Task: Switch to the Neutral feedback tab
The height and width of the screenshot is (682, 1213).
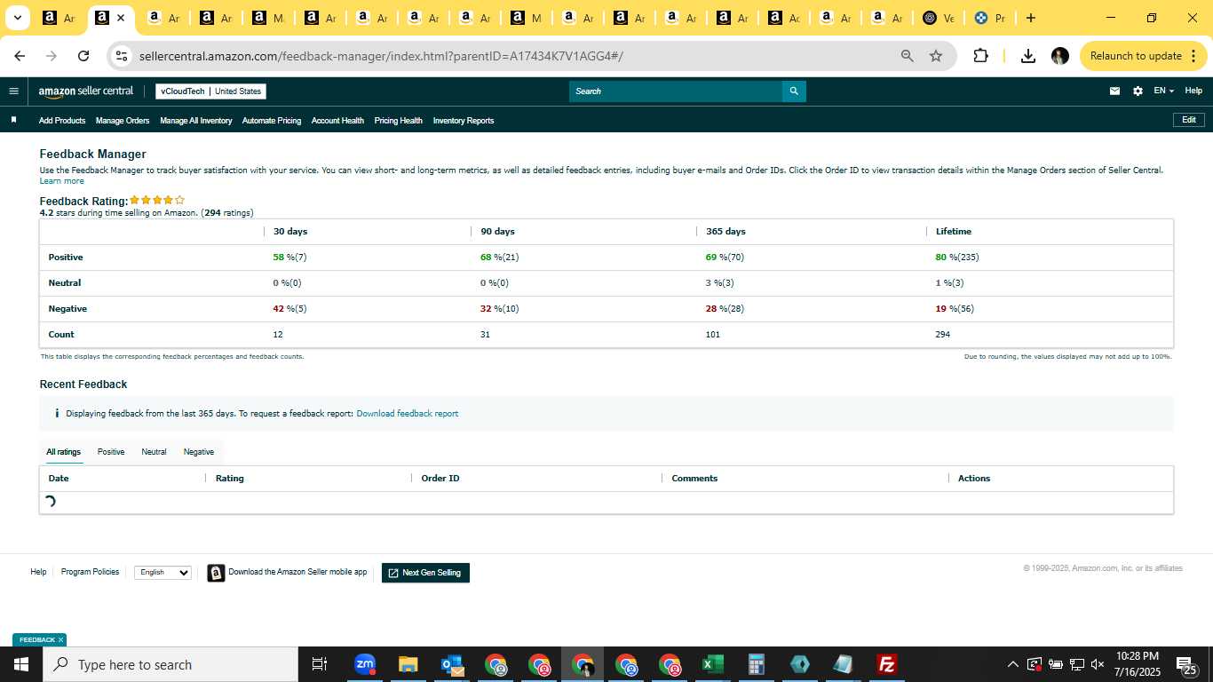Action: (154, 452)
